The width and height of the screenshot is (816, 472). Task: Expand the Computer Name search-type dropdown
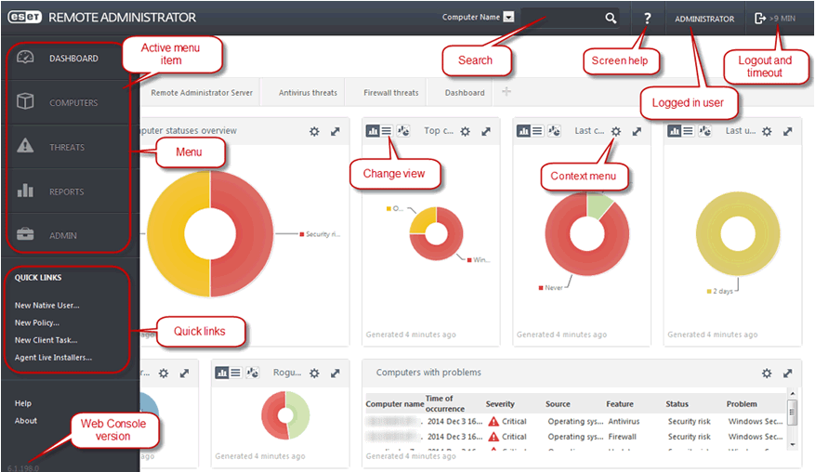click(x=509, y=17)
